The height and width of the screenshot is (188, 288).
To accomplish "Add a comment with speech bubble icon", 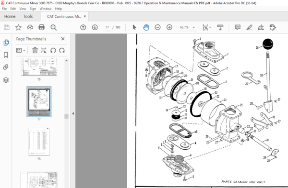I will (x=238, y=27).
